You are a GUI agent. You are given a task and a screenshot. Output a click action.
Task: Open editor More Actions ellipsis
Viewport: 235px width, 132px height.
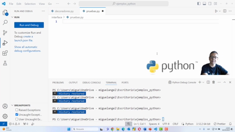pyautogui.click(x=230, y=11)
